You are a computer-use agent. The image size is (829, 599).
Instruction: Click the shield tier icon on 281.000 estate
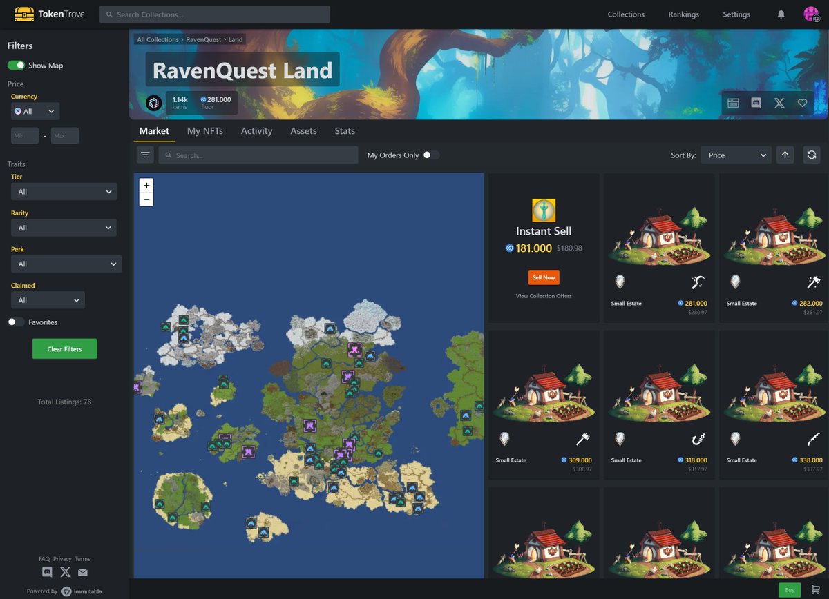point(620,282)
